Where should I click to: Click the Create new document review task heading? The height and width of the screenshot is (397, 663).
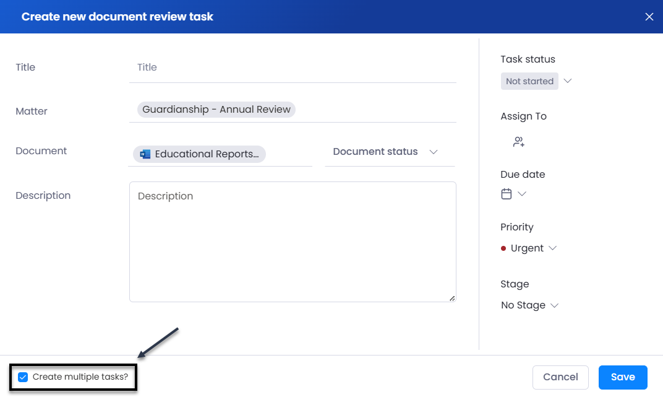(117, 17)
